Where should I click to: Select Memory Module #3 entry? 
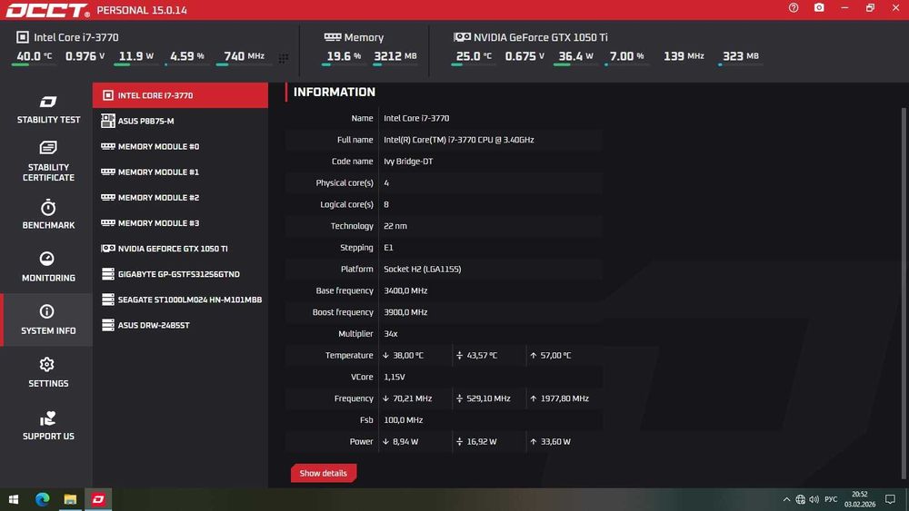(180, 222)
